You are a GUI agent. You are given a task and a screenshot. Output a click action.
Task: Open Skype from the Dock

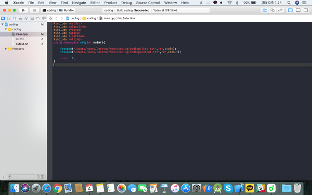228,188
